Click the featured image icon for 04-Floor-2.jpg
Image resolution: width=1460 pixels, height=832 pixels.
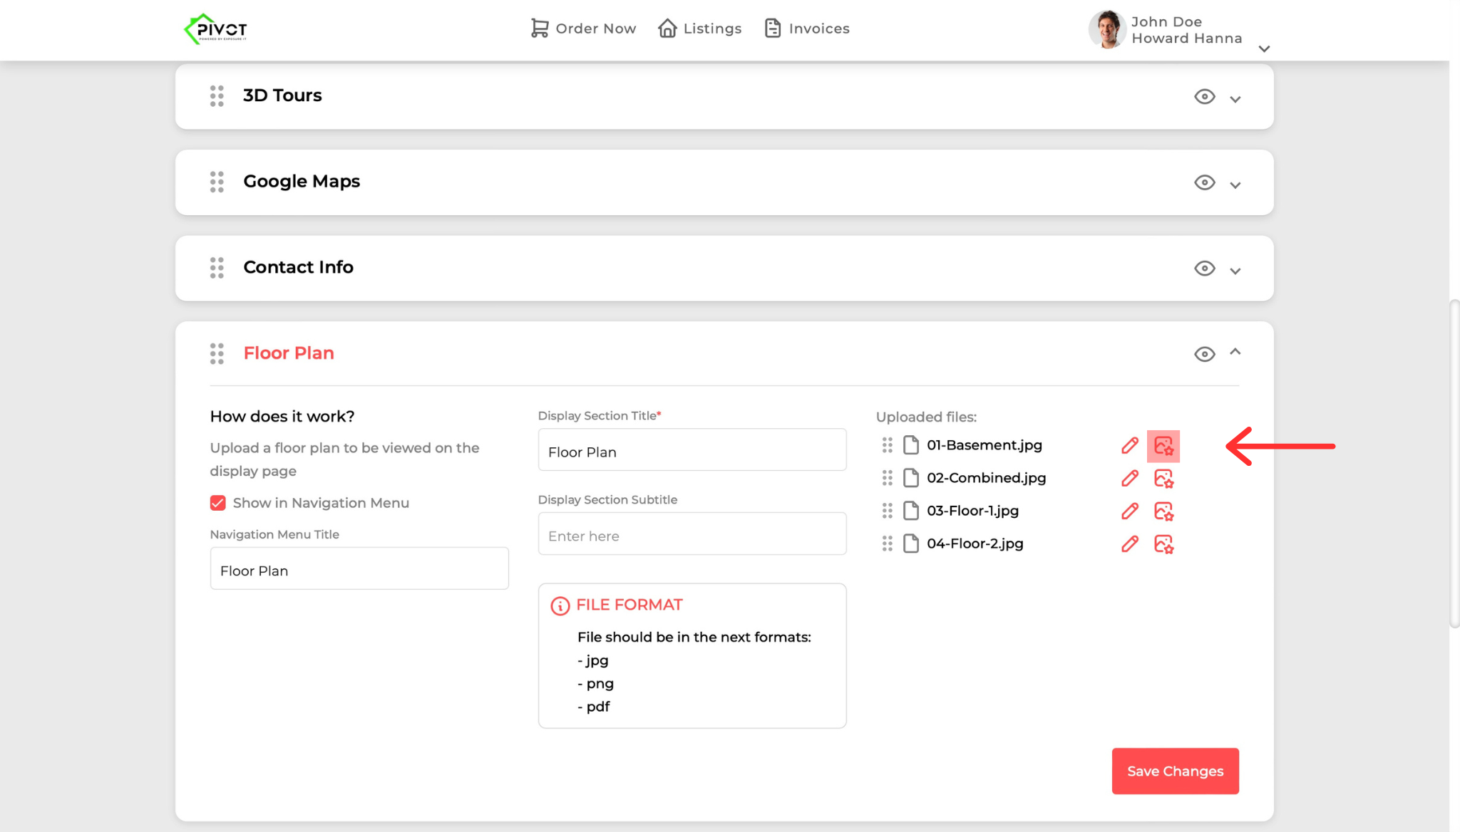click(x=1163, y=544)
